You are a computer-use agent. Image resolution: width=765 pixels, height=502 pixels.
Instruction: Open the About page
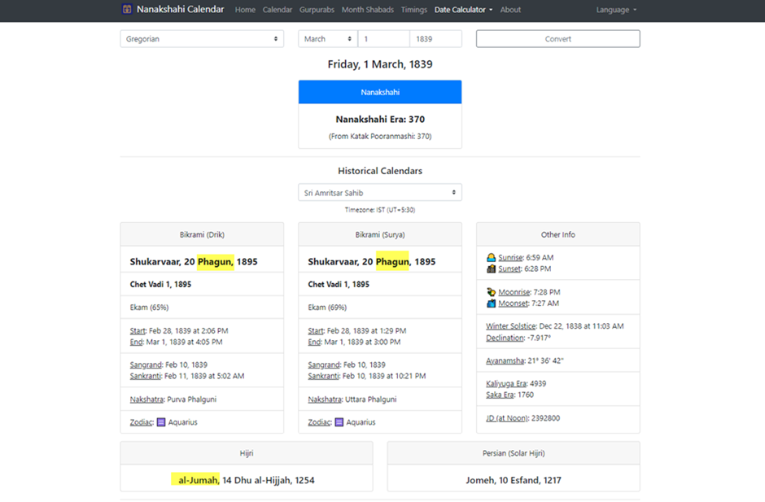(510, 10)
